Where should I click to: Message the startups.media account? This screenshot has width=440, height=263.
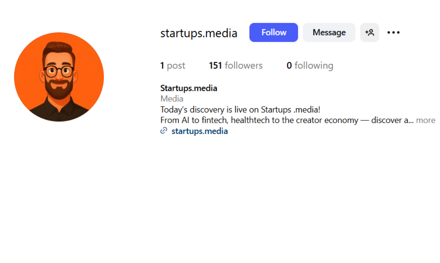pos(329,32)
